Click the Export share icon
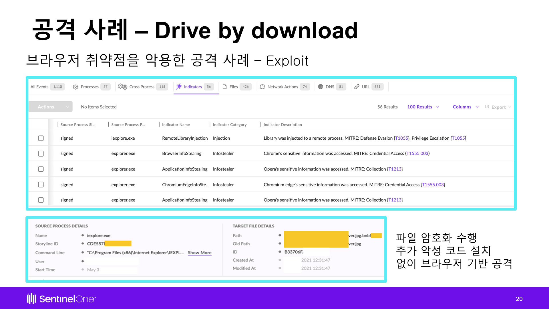The height and width of the screenshot is (309, 549). click(487, 107)
